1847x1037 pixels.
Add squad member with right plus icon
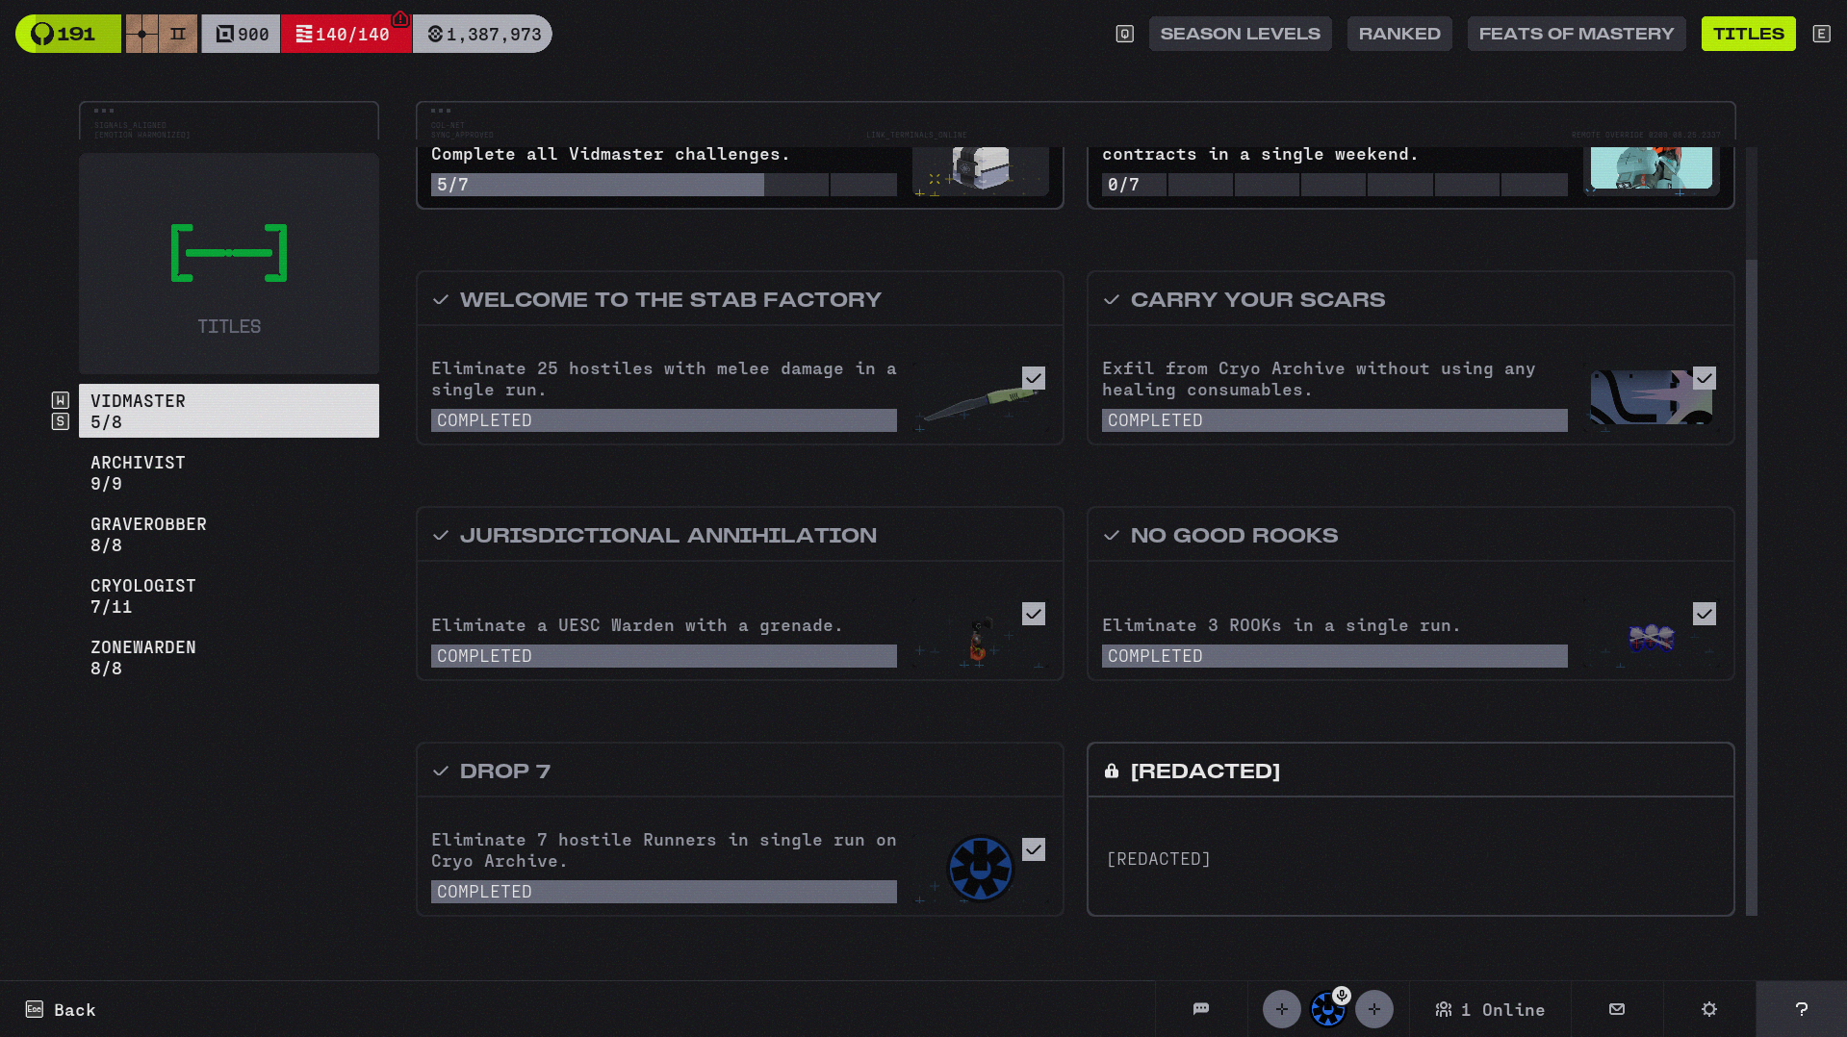[x=1374, y=1009]
